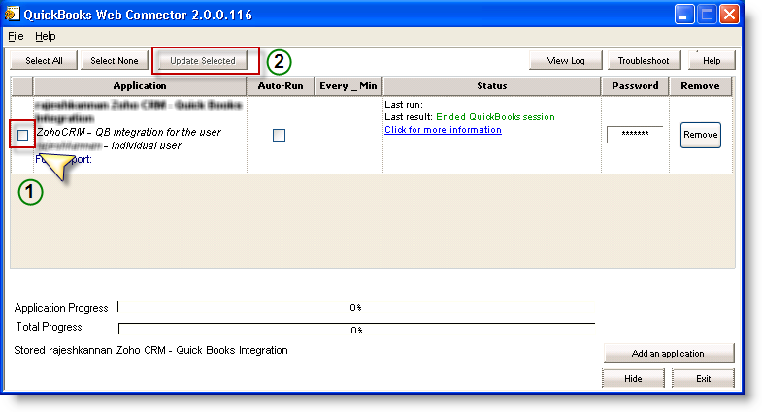Click the Every Min cell for ZohoCRM
This screenshot has height=412, width=762.
(348, 135)
